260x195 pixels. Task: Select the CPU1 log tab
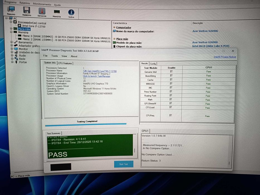[145, 131]
